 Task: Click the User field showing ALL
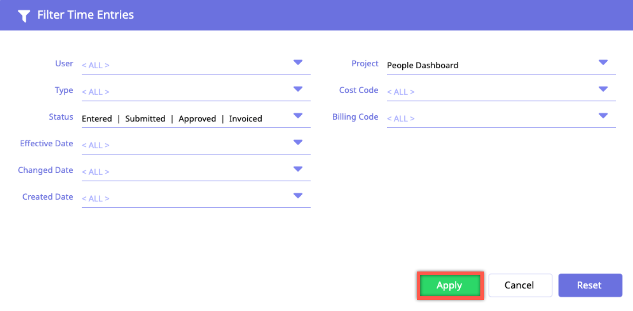tap(184, 65)
